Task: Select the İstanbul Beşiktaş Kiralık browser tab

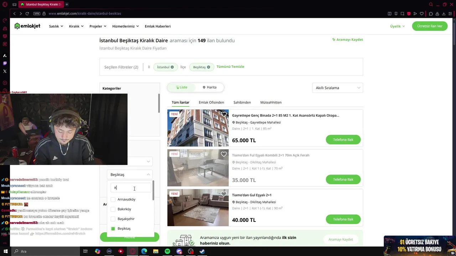Action: tap(41, 4)
